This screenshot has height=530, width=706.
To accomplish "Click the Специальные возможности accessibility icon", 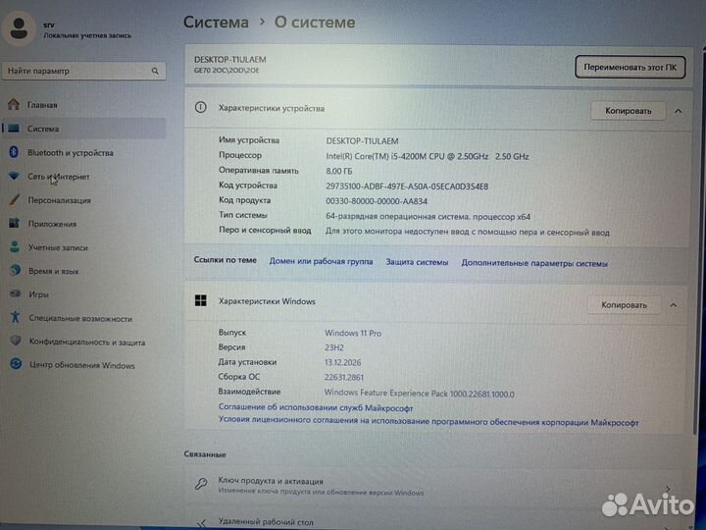I will 16,317.
